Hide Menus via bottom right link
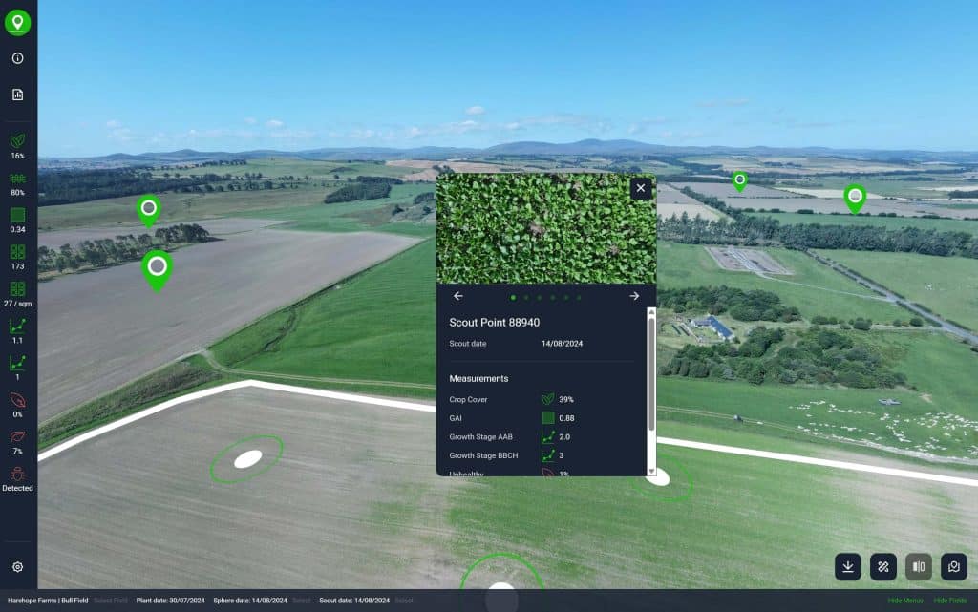The width and height of the screenshot is (978, 612). (x=905, y=601)
